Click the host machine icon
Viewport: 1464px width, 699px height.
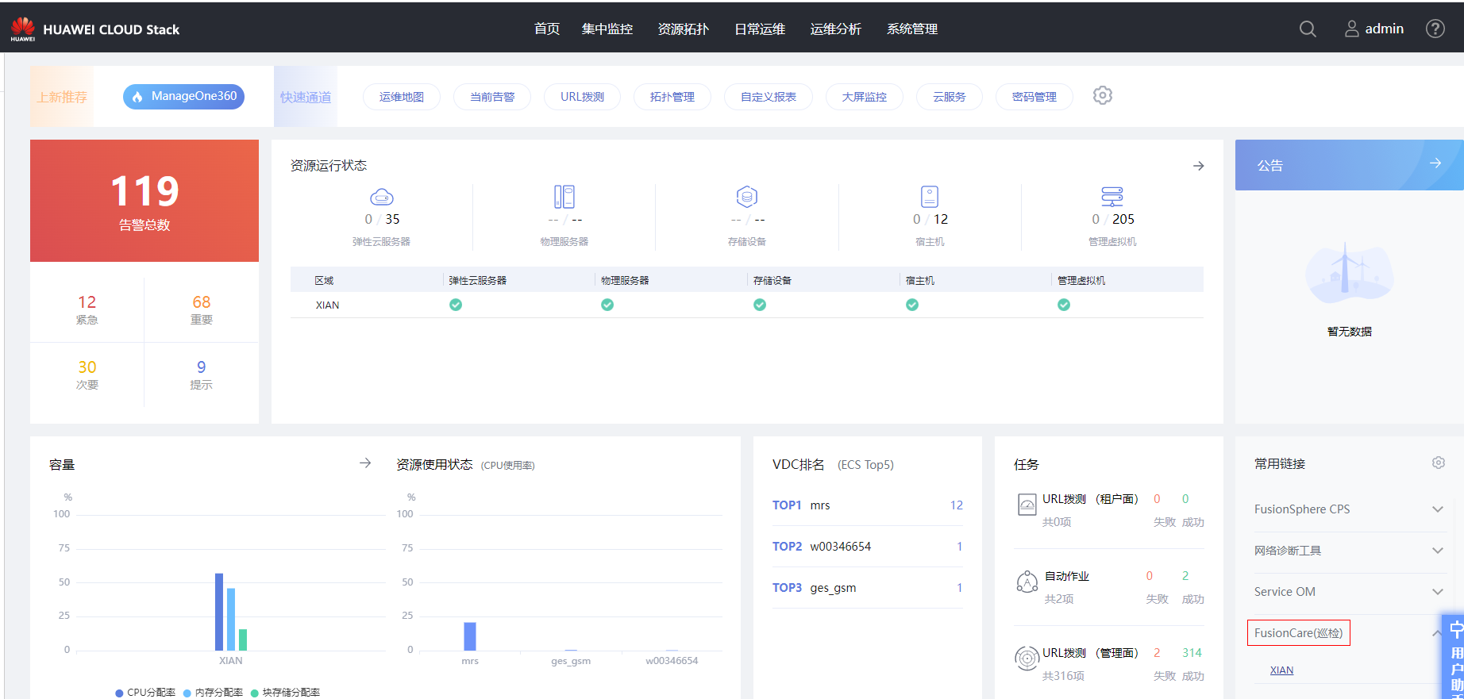(930, 197)
